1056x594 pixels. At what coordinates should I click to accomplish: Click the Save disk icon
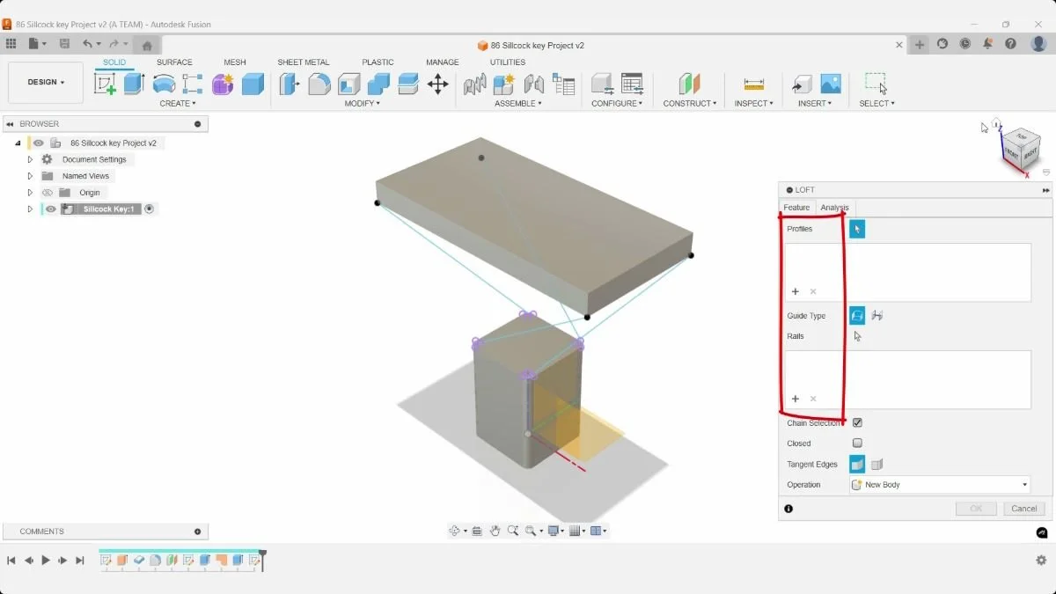click(64, 44)
